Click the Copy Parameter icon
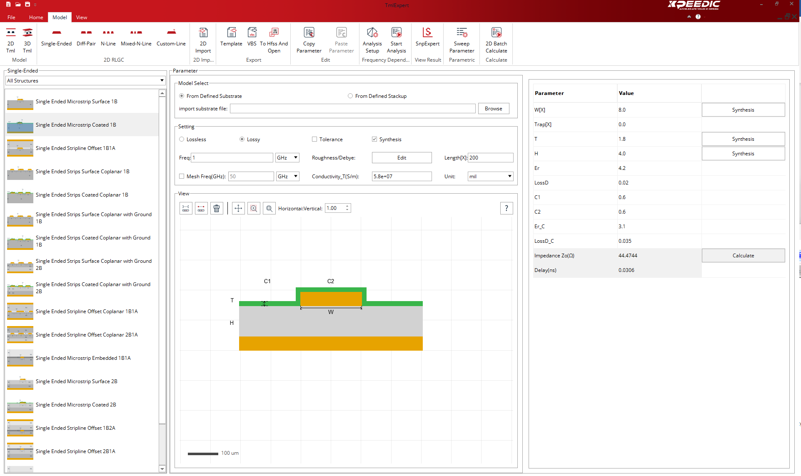The width and height of the screenshot is (801, 476). 309,40
